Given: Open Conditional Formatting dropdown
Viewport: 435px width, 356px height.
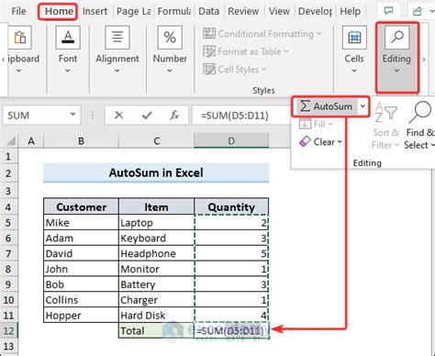Looking at the screenshot, I should point(262,34).
